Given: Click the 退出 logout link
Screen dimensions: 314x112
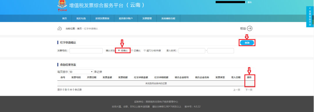Looking at the screenshot, I should pyautogui.click(x=249, y=2).
